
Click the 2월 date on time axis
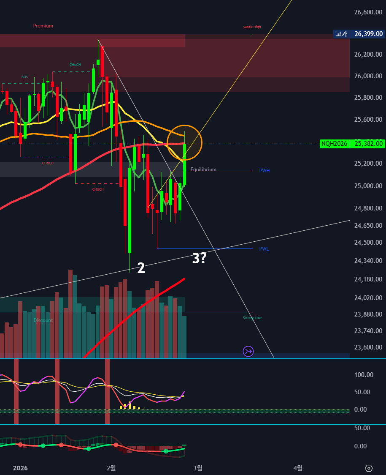pos(111,468)
